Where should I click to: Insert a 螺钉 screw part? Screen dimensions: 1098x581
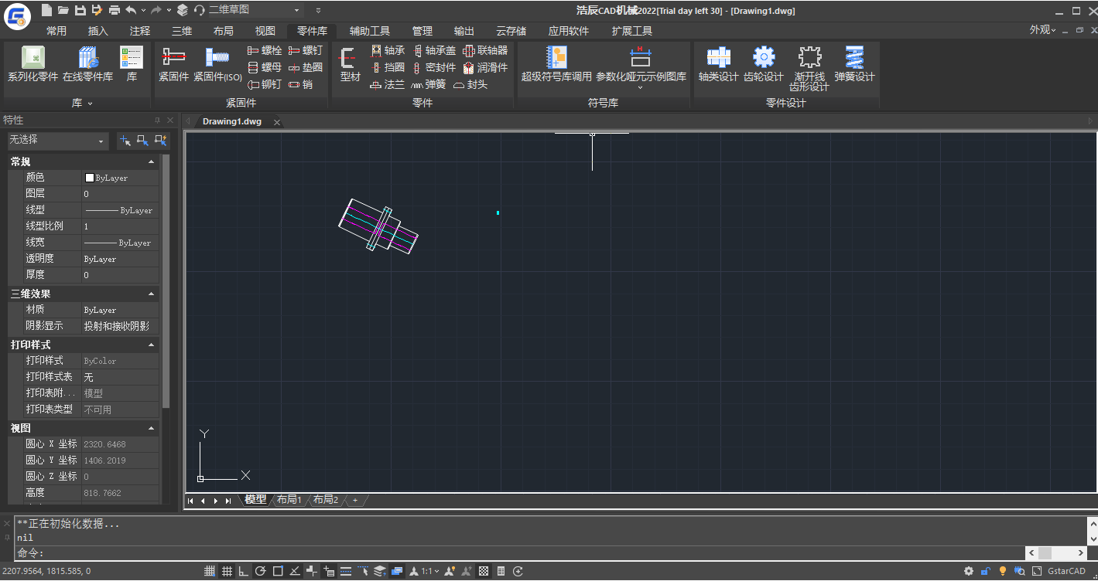pyautogui.click(x=306, y=50)
